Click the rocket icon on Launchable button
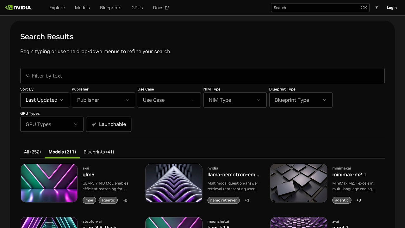Screen dimensions: 405x228 click(94, 124)
